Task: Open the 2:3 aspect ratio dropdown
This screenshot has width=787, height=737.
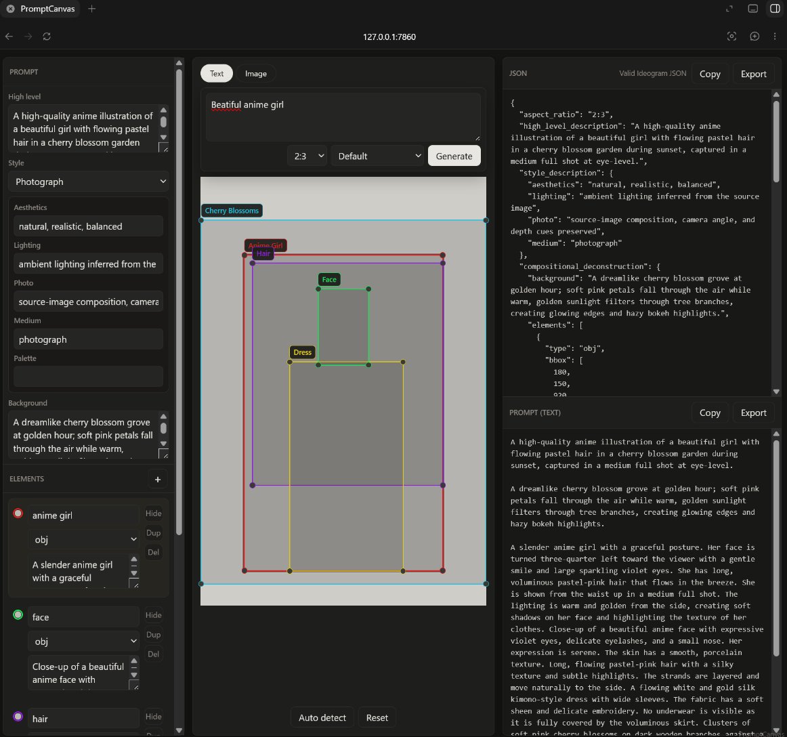Action: click(x=307, y=156)
